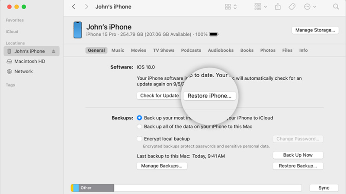Click the forward navigation arrow

[86, 7]
